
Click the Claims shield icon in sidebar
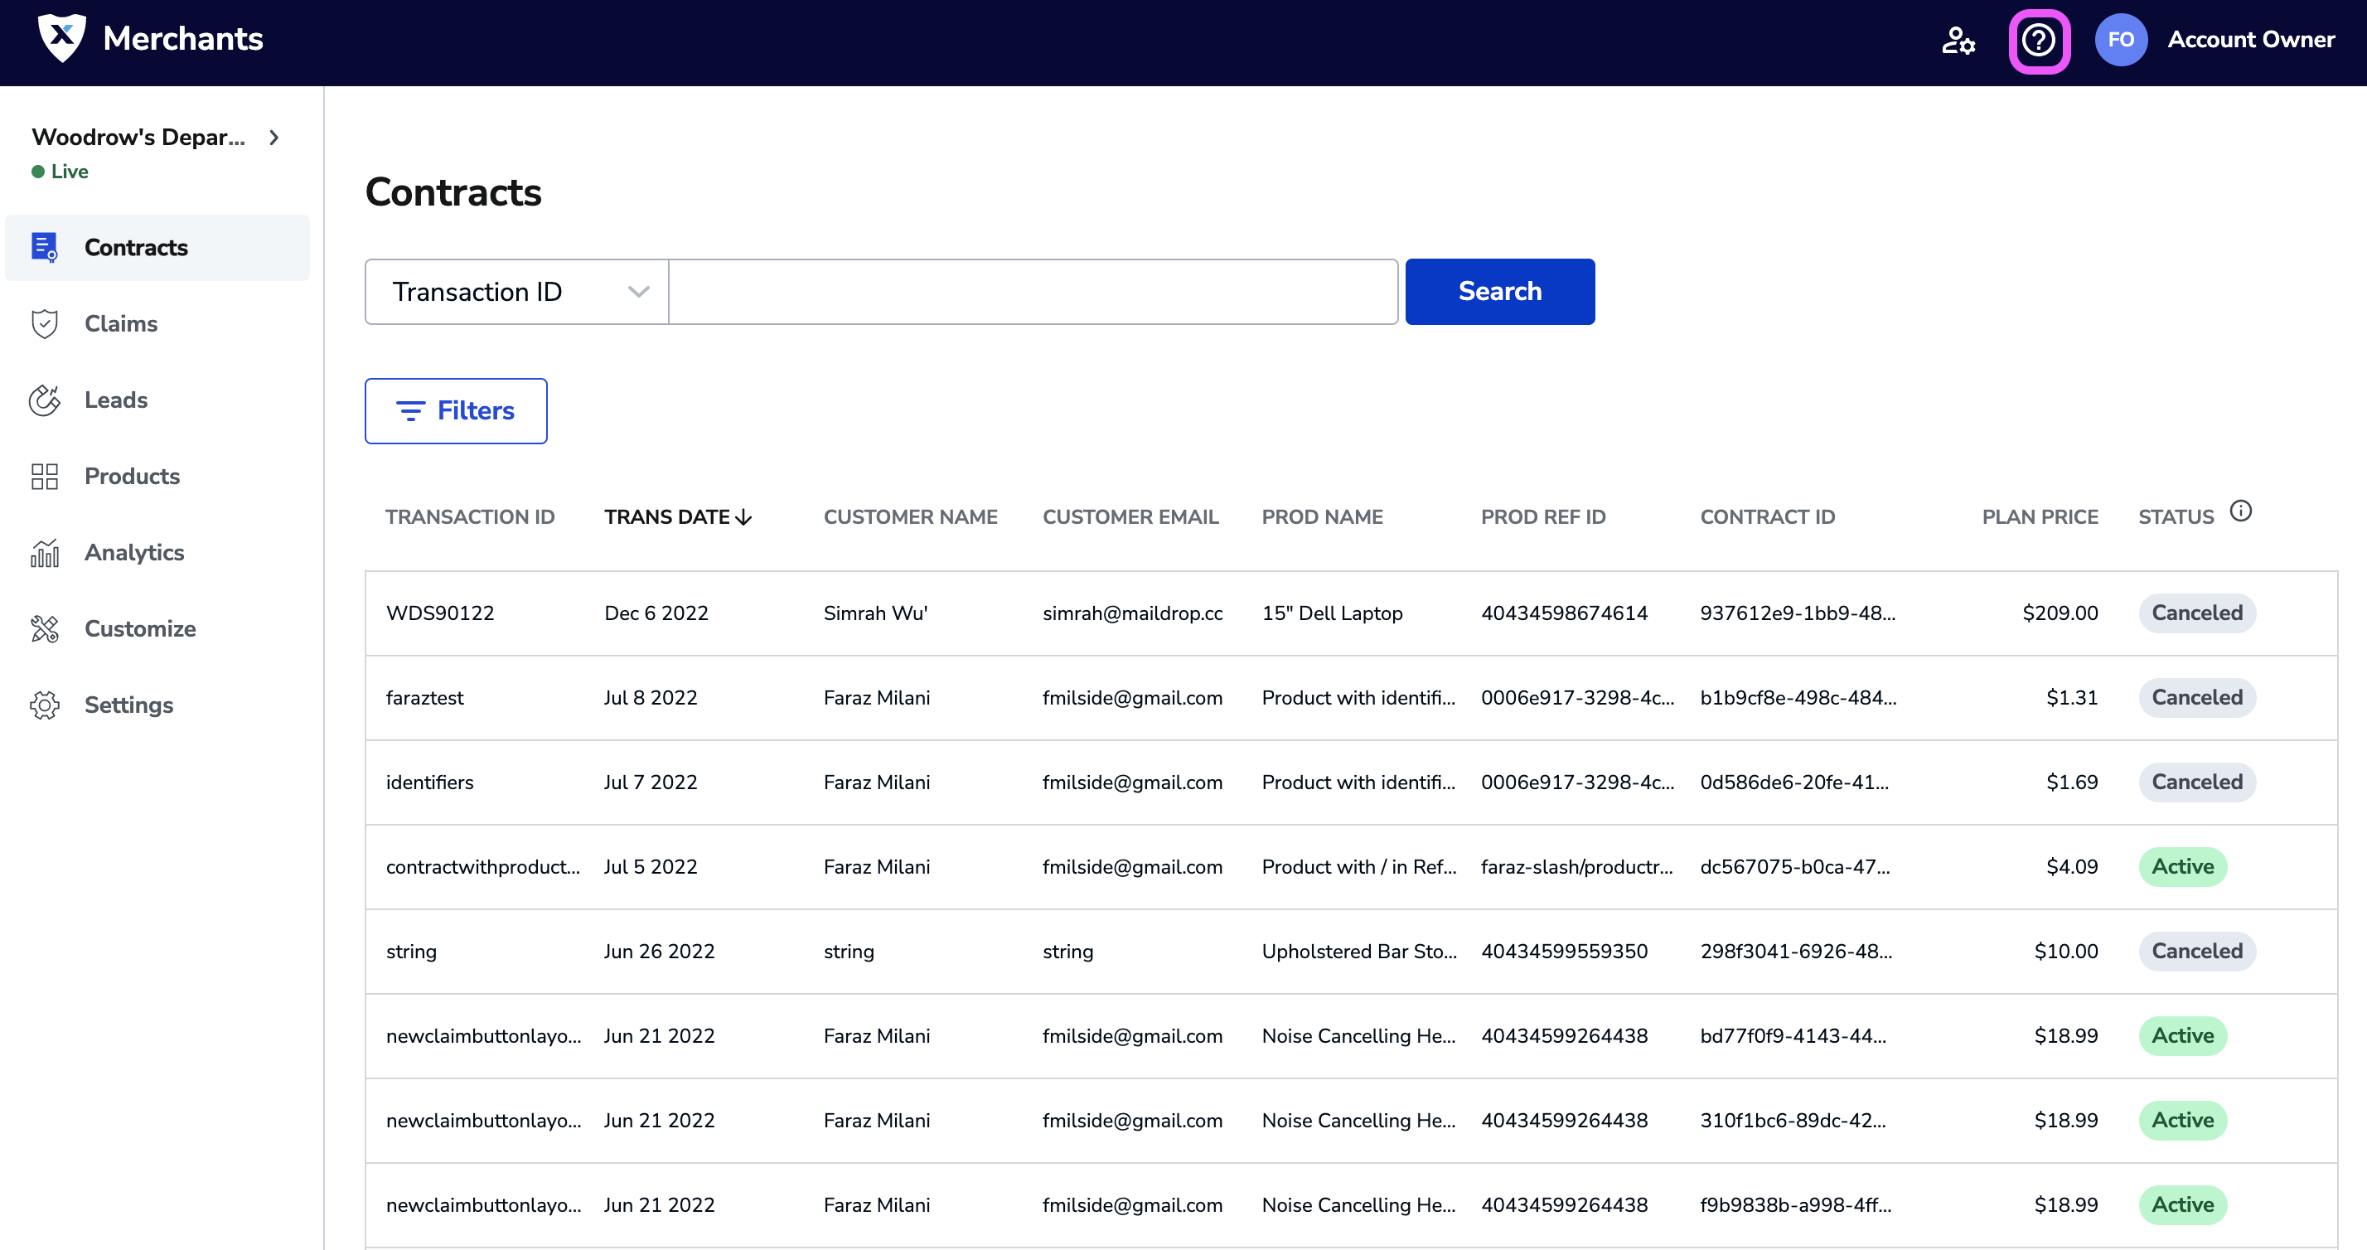click(x=44, y=323)
